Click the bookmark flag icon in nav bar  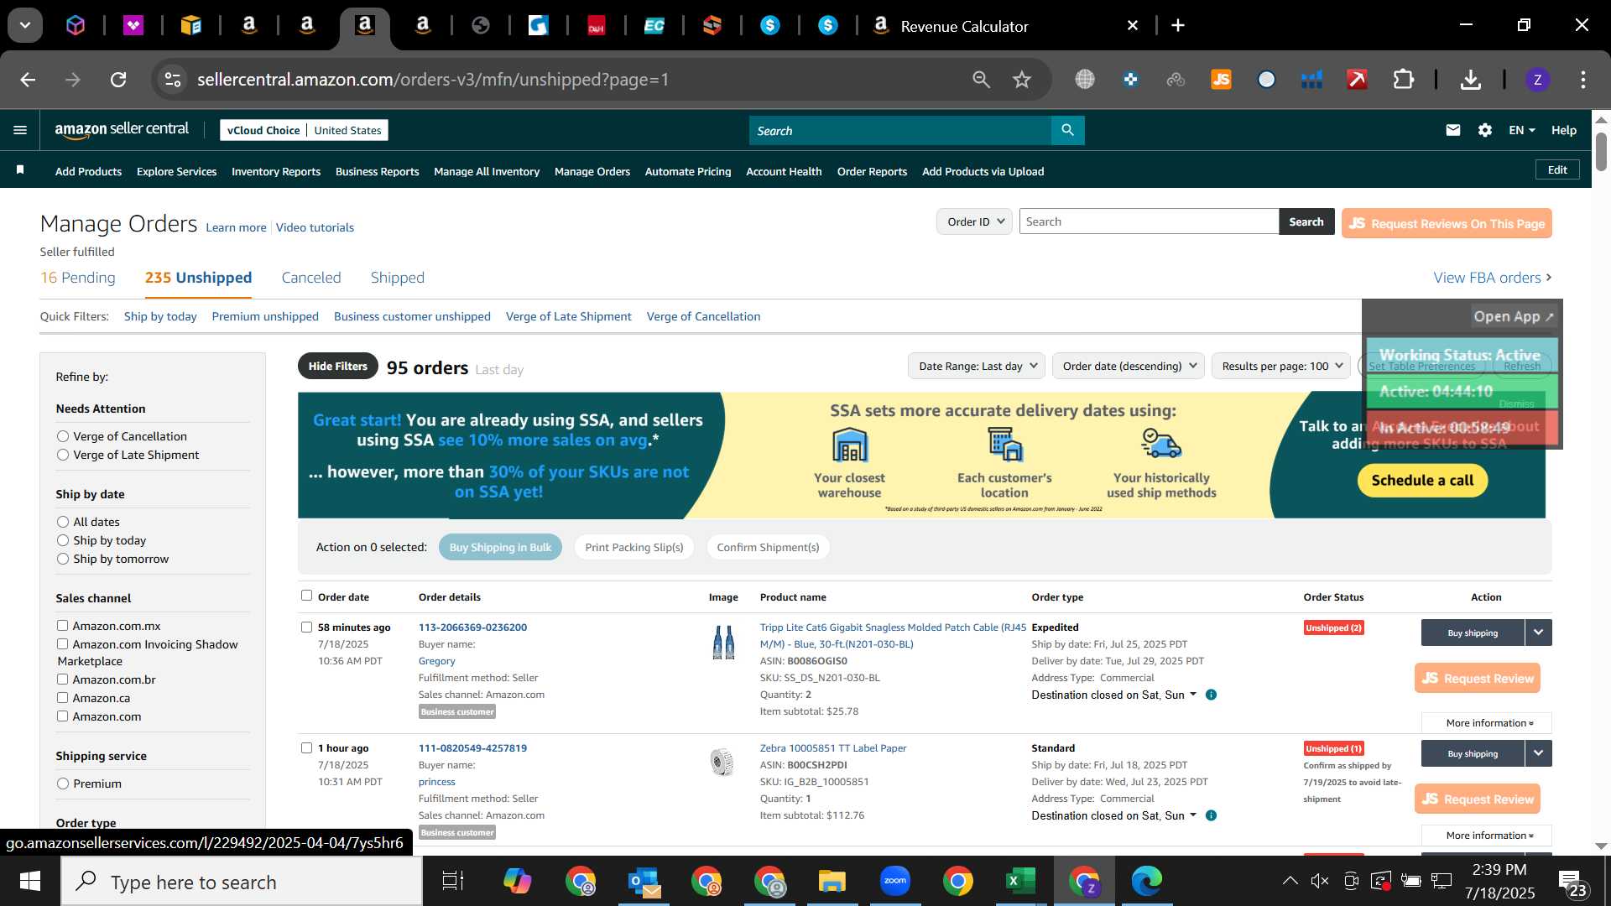pyautogui.click(x=20, y=170)
